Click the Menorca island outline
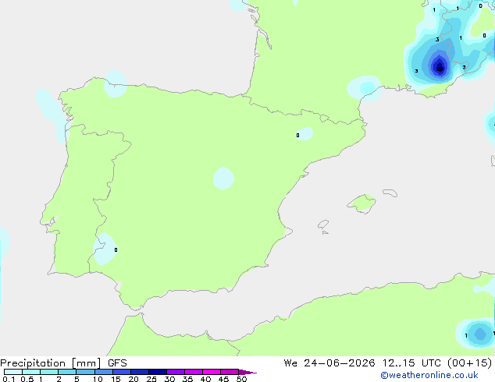This screenshot has height=382, width=495. click(390, 193)
